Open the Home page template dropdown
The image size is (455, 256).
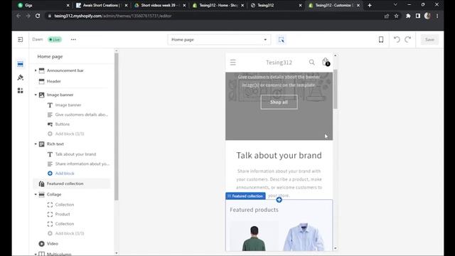[219, 40]
